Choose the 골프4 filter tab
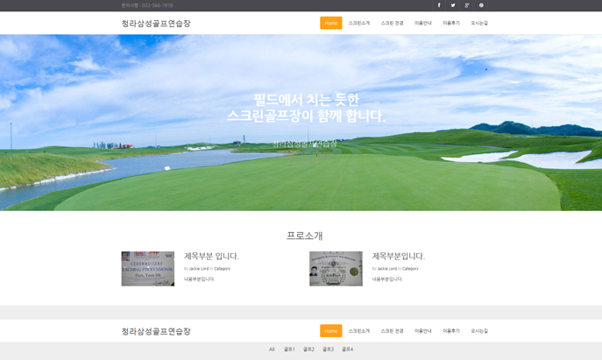602x360 pixels. point(347,349)
